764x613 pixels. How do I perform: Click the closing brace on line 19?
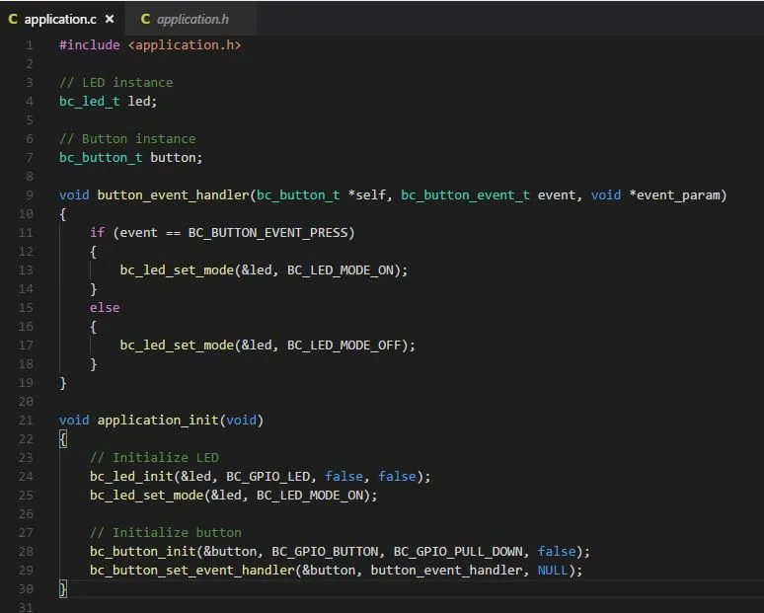pyautogui.click(x=63, y=383)
